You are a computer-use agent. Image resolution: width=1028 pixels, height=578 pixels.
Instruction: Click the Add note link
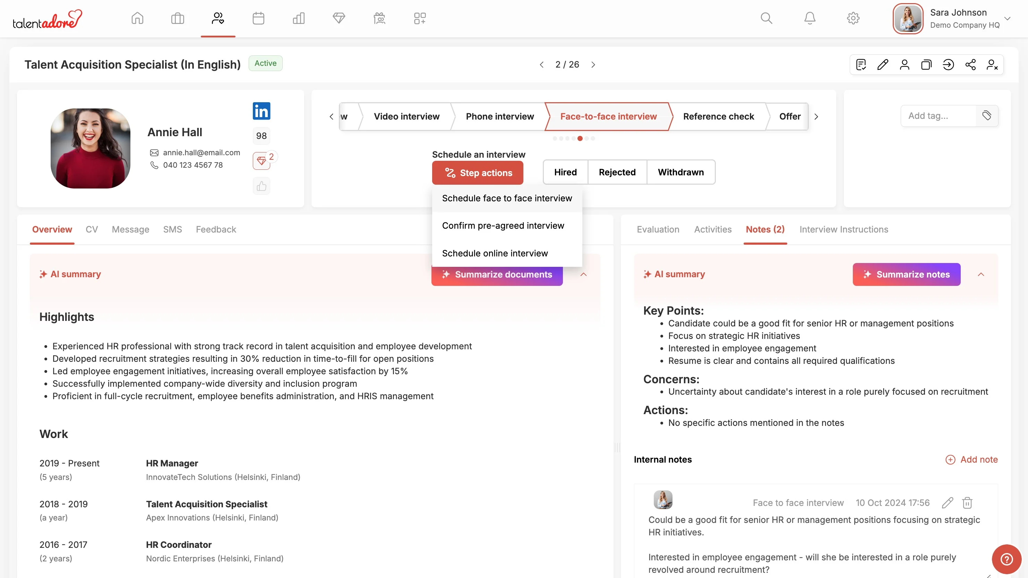click(971, 459)
